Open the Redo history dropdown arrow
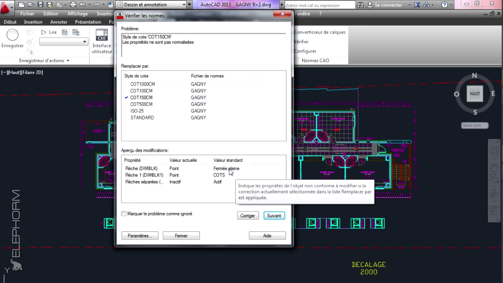Screen dimensions: 503x283 click(103, 5)
